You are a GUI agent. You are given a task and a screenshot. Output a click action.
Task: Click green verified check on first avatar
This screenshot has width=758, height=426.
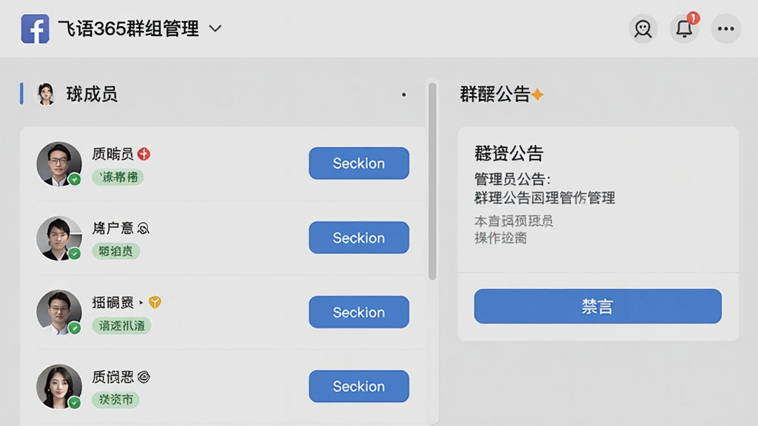[x=75, y=180]
